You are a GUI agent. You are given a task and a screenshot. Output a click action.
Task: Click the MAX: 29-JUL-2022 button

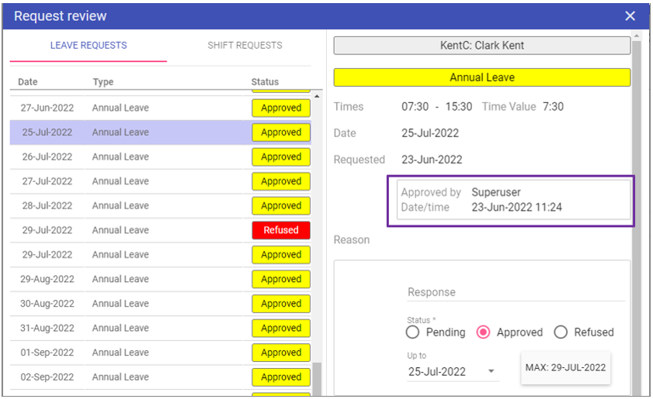[x=565, y=367]
